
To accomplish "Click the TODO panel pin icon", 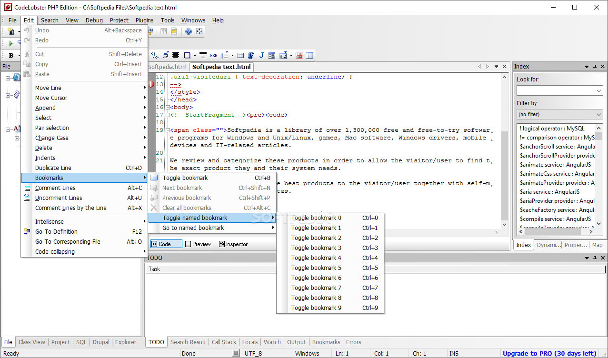I will 595,258.
